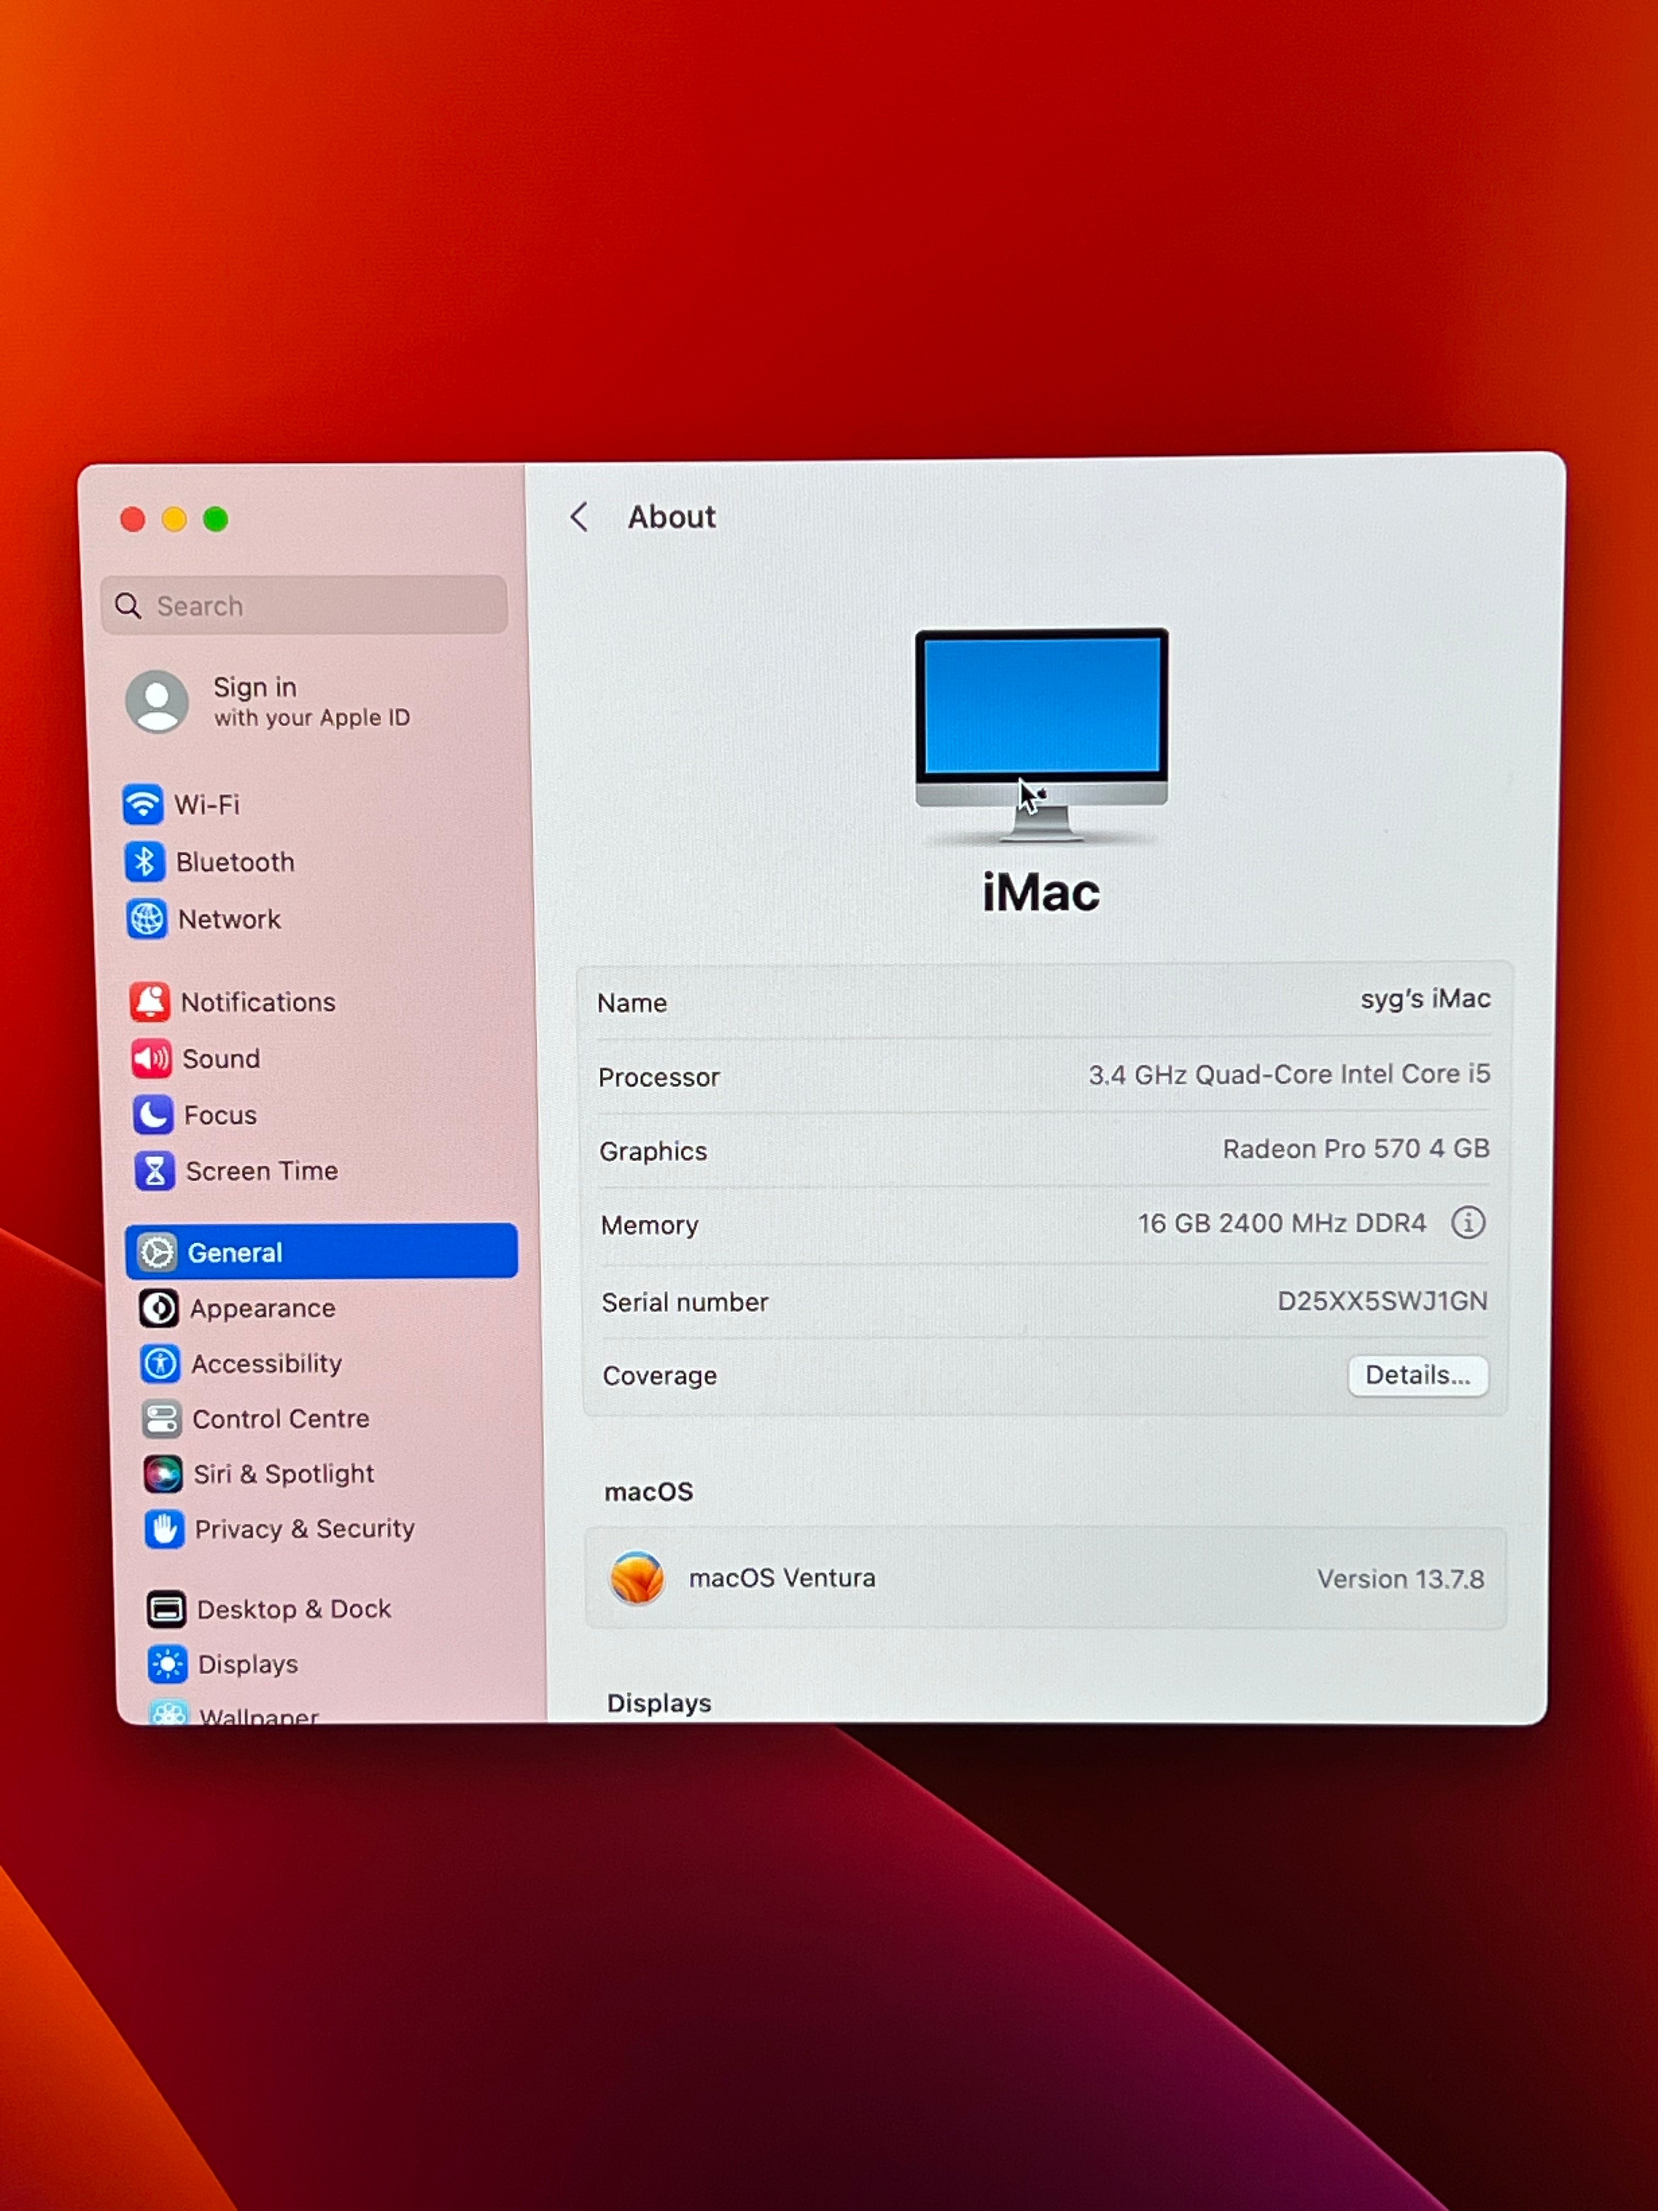Open Displays sun icon
The width and height of the screenshot is (1658, 2211).
tap(168, 1663)
